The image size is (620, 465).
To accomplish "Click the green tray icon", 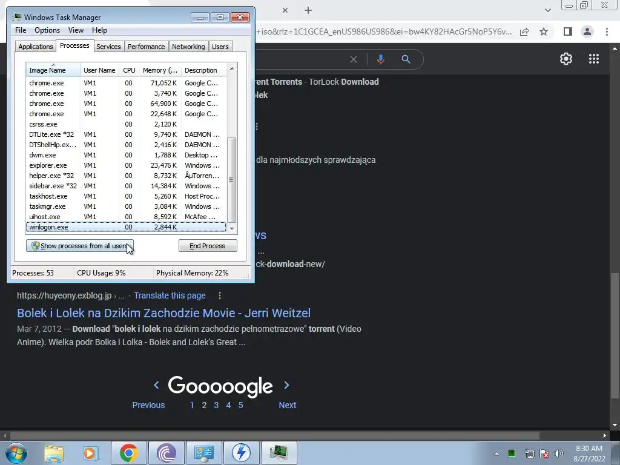I will coord(512,453).
